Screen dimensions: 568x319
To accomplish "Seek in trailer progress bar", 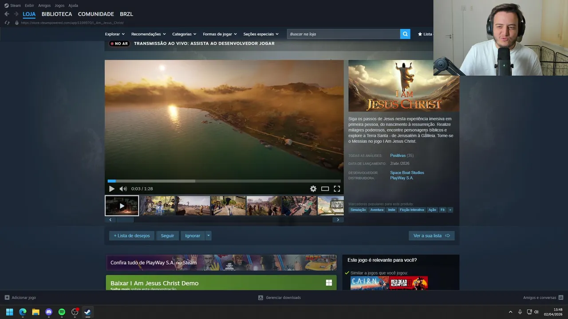I will (x=224, y=181).
